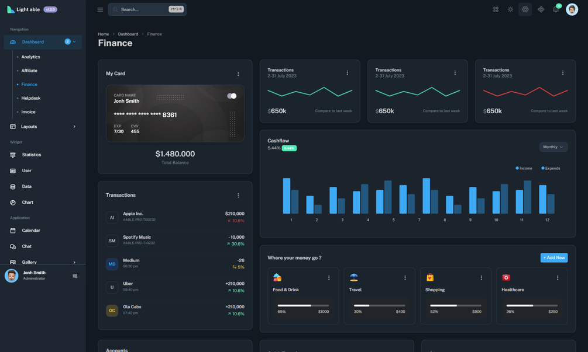Click the credit card ending 8361

[175, 113]
